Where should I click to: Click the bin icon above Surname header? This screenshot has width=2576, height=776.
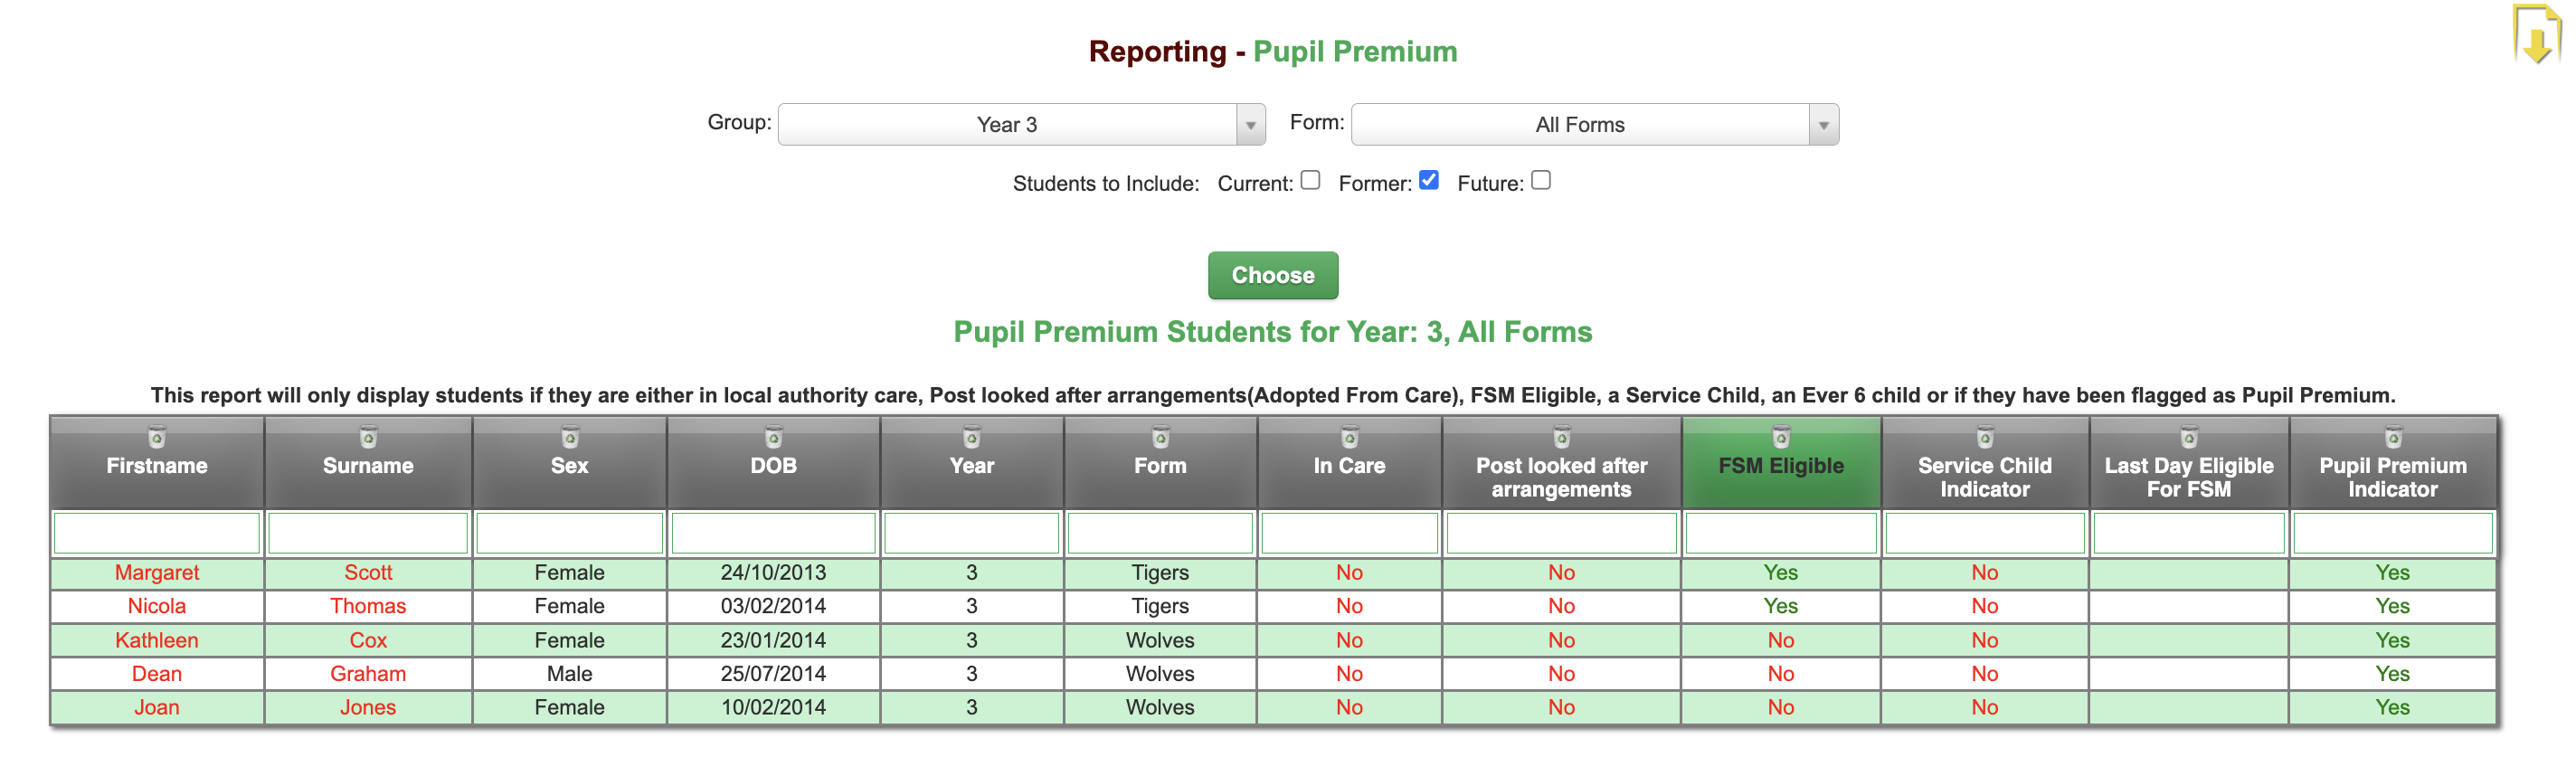[368, 437]
